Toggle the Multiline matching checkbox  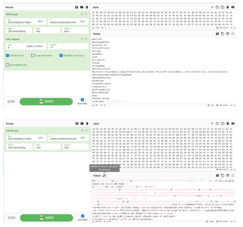coord(61,55)
